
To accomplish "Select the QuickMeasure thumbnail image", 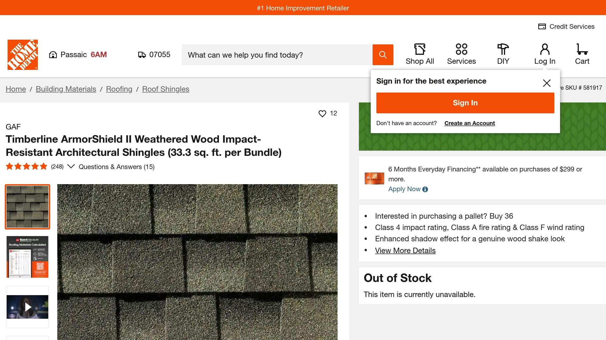I will [x=28, y=257].
